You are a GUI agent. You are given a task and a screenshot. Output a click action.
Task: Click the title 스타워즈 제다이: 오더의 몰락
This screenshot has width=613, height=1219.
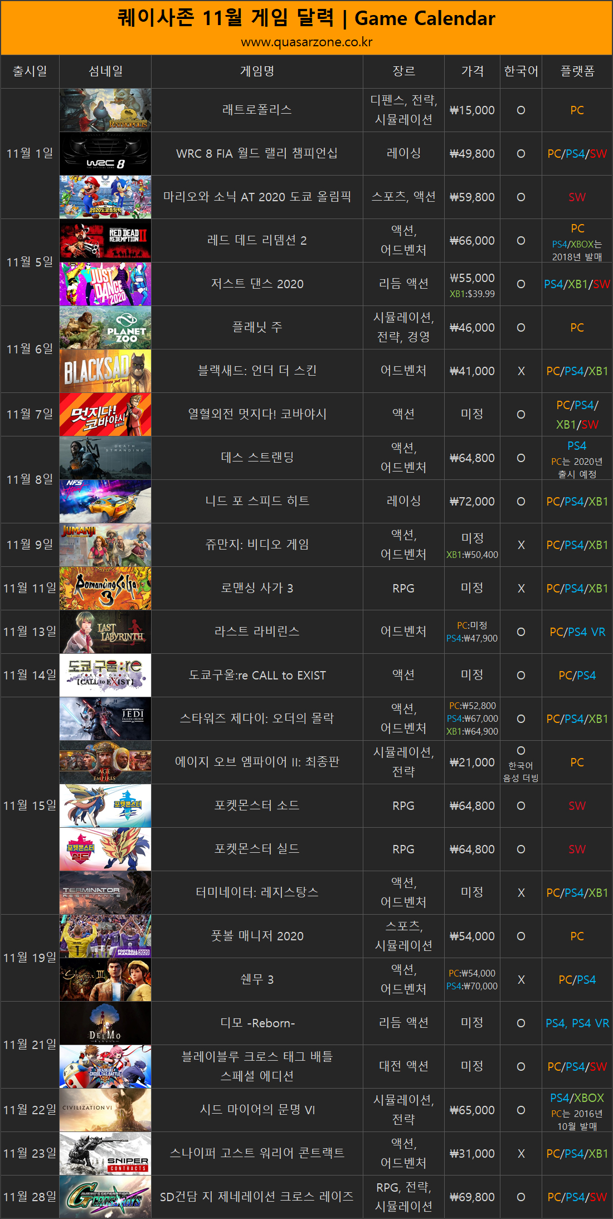(257, 718)
